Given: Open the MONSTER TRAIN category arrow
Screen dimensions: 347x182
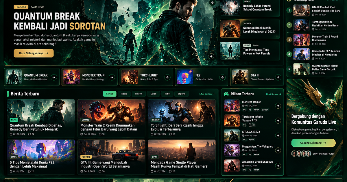Looking at the screenshot, I should [x=112, y=77].
